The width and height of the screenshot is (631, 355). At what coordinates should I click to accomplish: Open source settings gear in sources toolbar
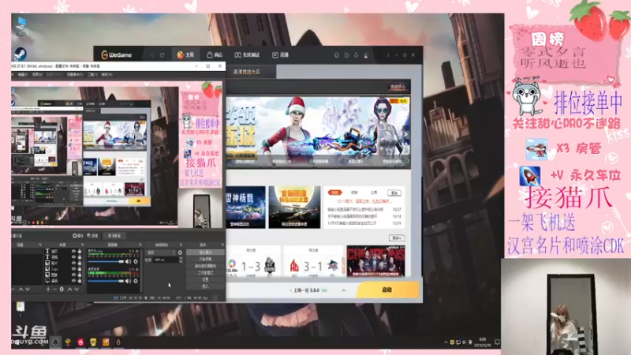point(62,289)
